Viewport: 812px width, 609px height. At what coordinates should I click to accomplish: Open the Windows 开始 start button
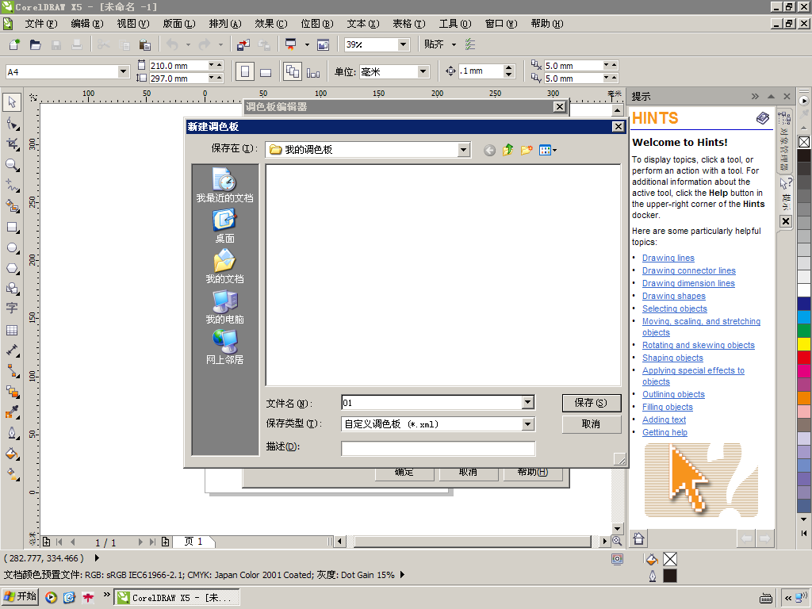pos(20,596)
